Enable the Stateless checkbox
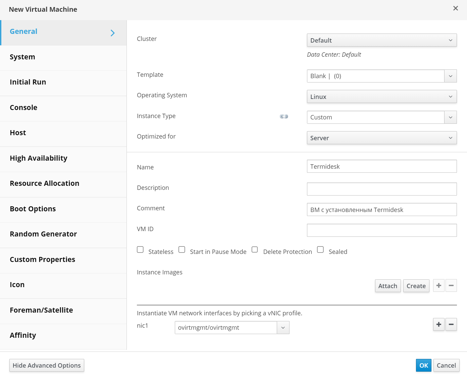The width and height of the screenshot is (467, 374). click(x=140, y=250)
